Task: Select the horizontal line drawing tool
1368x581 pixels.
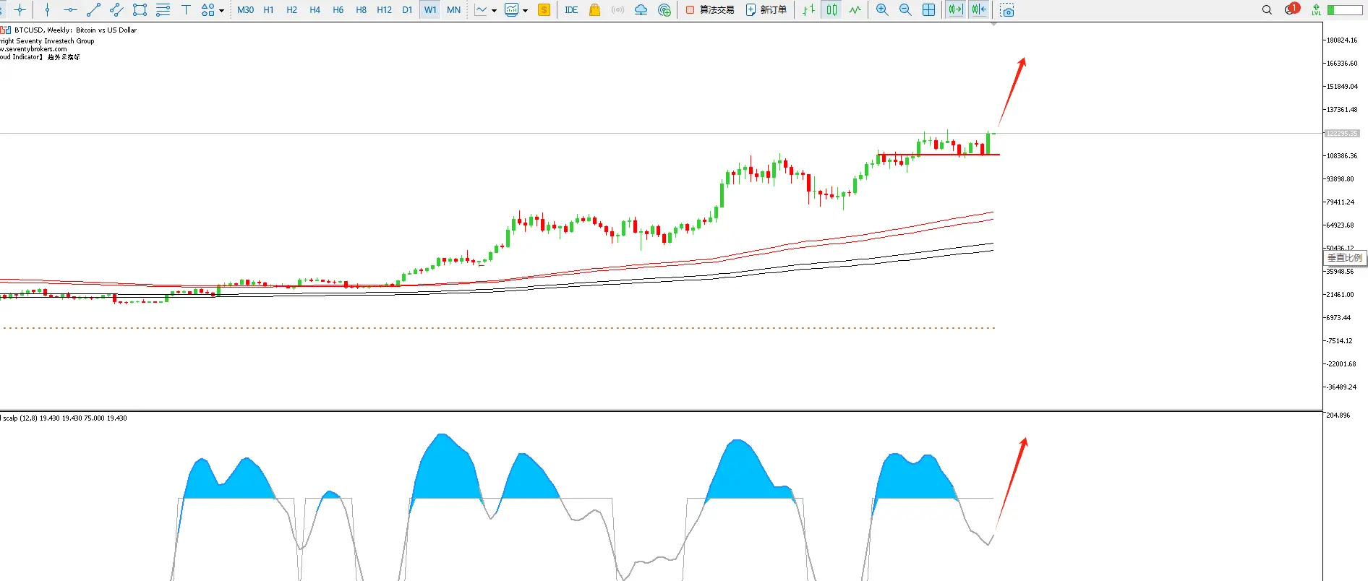Action: (70, 10)
